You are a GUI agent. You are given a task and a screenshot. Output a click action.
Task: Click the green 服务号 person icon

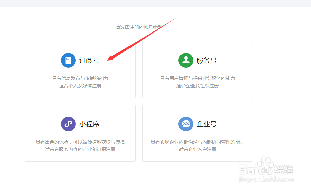(x=186, y=60)
